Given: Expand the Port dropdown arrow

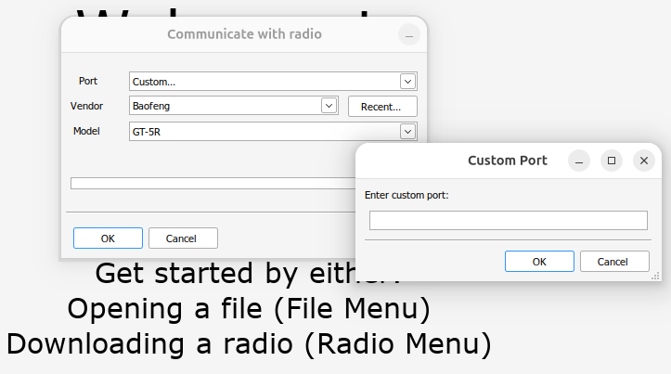Looking at the screenshot, I should (406, 81).
